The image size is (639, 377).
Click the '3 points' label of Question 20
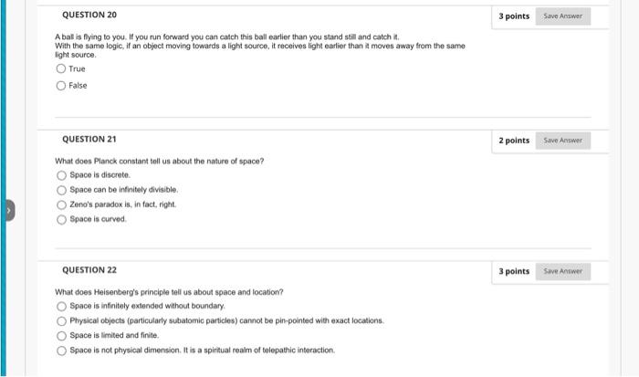(514, 16)
